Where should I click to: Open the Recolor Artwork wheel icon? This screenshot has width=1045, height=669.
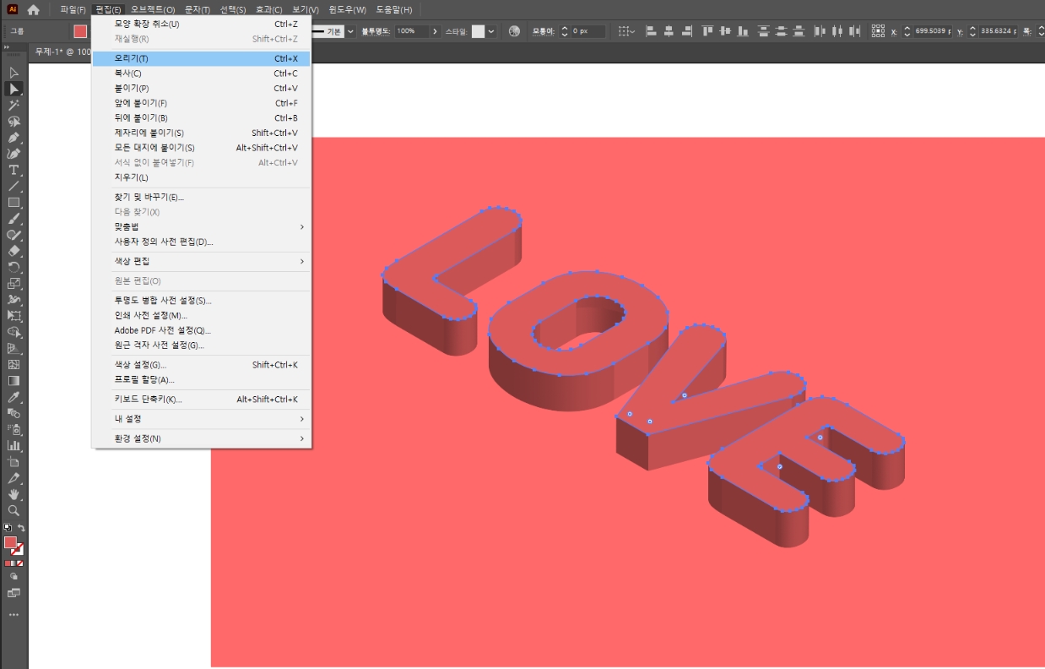click(514, 31)
